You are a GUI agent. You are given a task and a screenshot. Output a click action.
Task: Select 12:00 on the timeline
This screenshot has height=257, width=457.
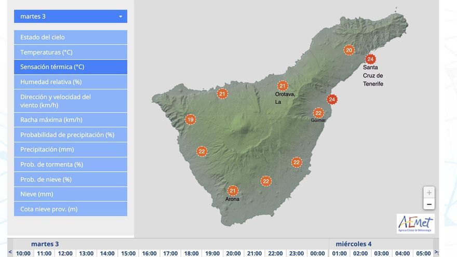click(65, 253)
